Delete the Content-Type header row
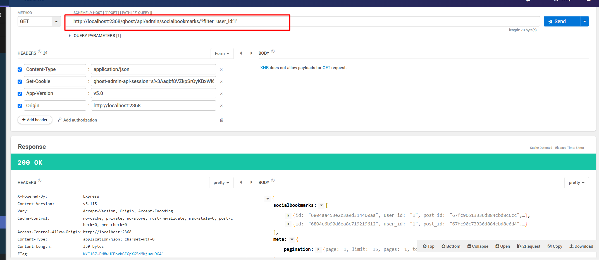599x260 pixels. click(x=221, y=69)
